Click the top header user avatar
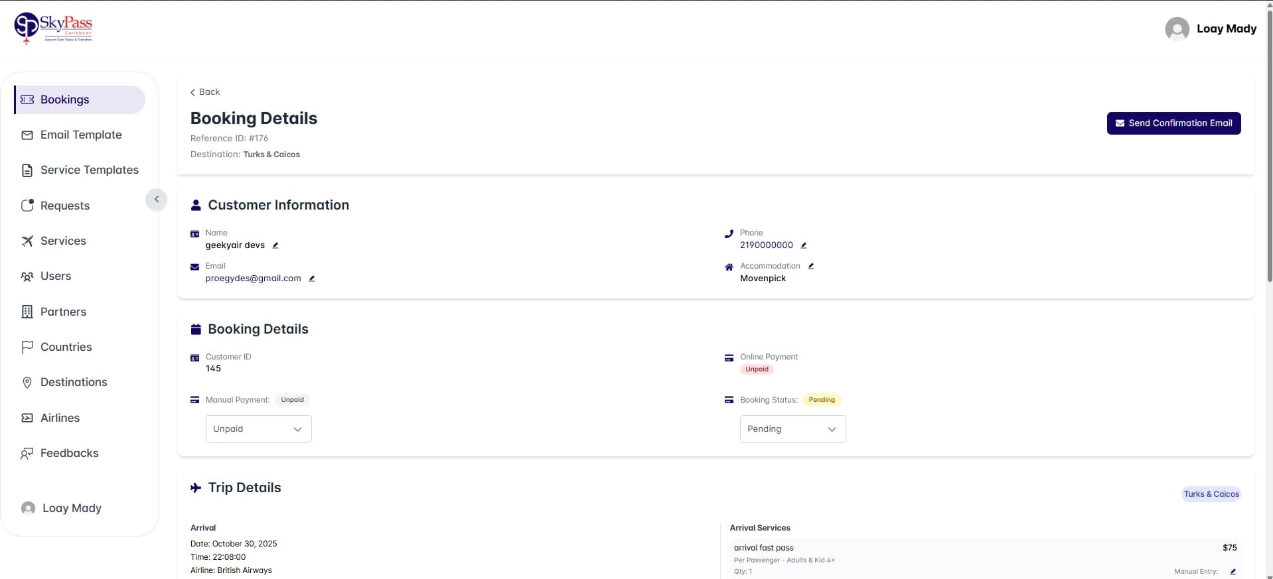 [1177, 29]
